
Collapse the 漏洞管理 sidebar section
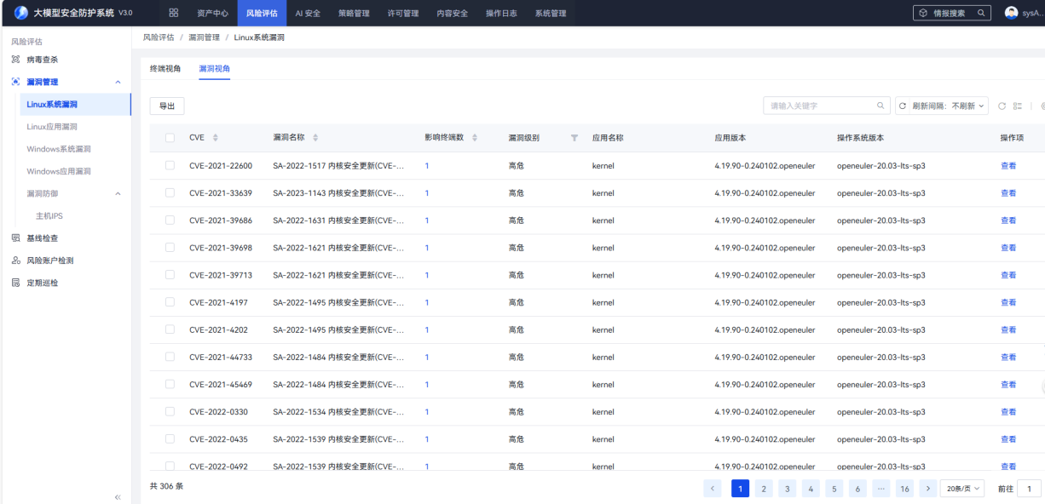tap(118, 83)
